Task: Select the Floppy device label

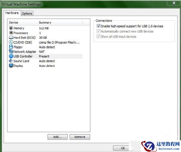Action: [x=18, y=47]
